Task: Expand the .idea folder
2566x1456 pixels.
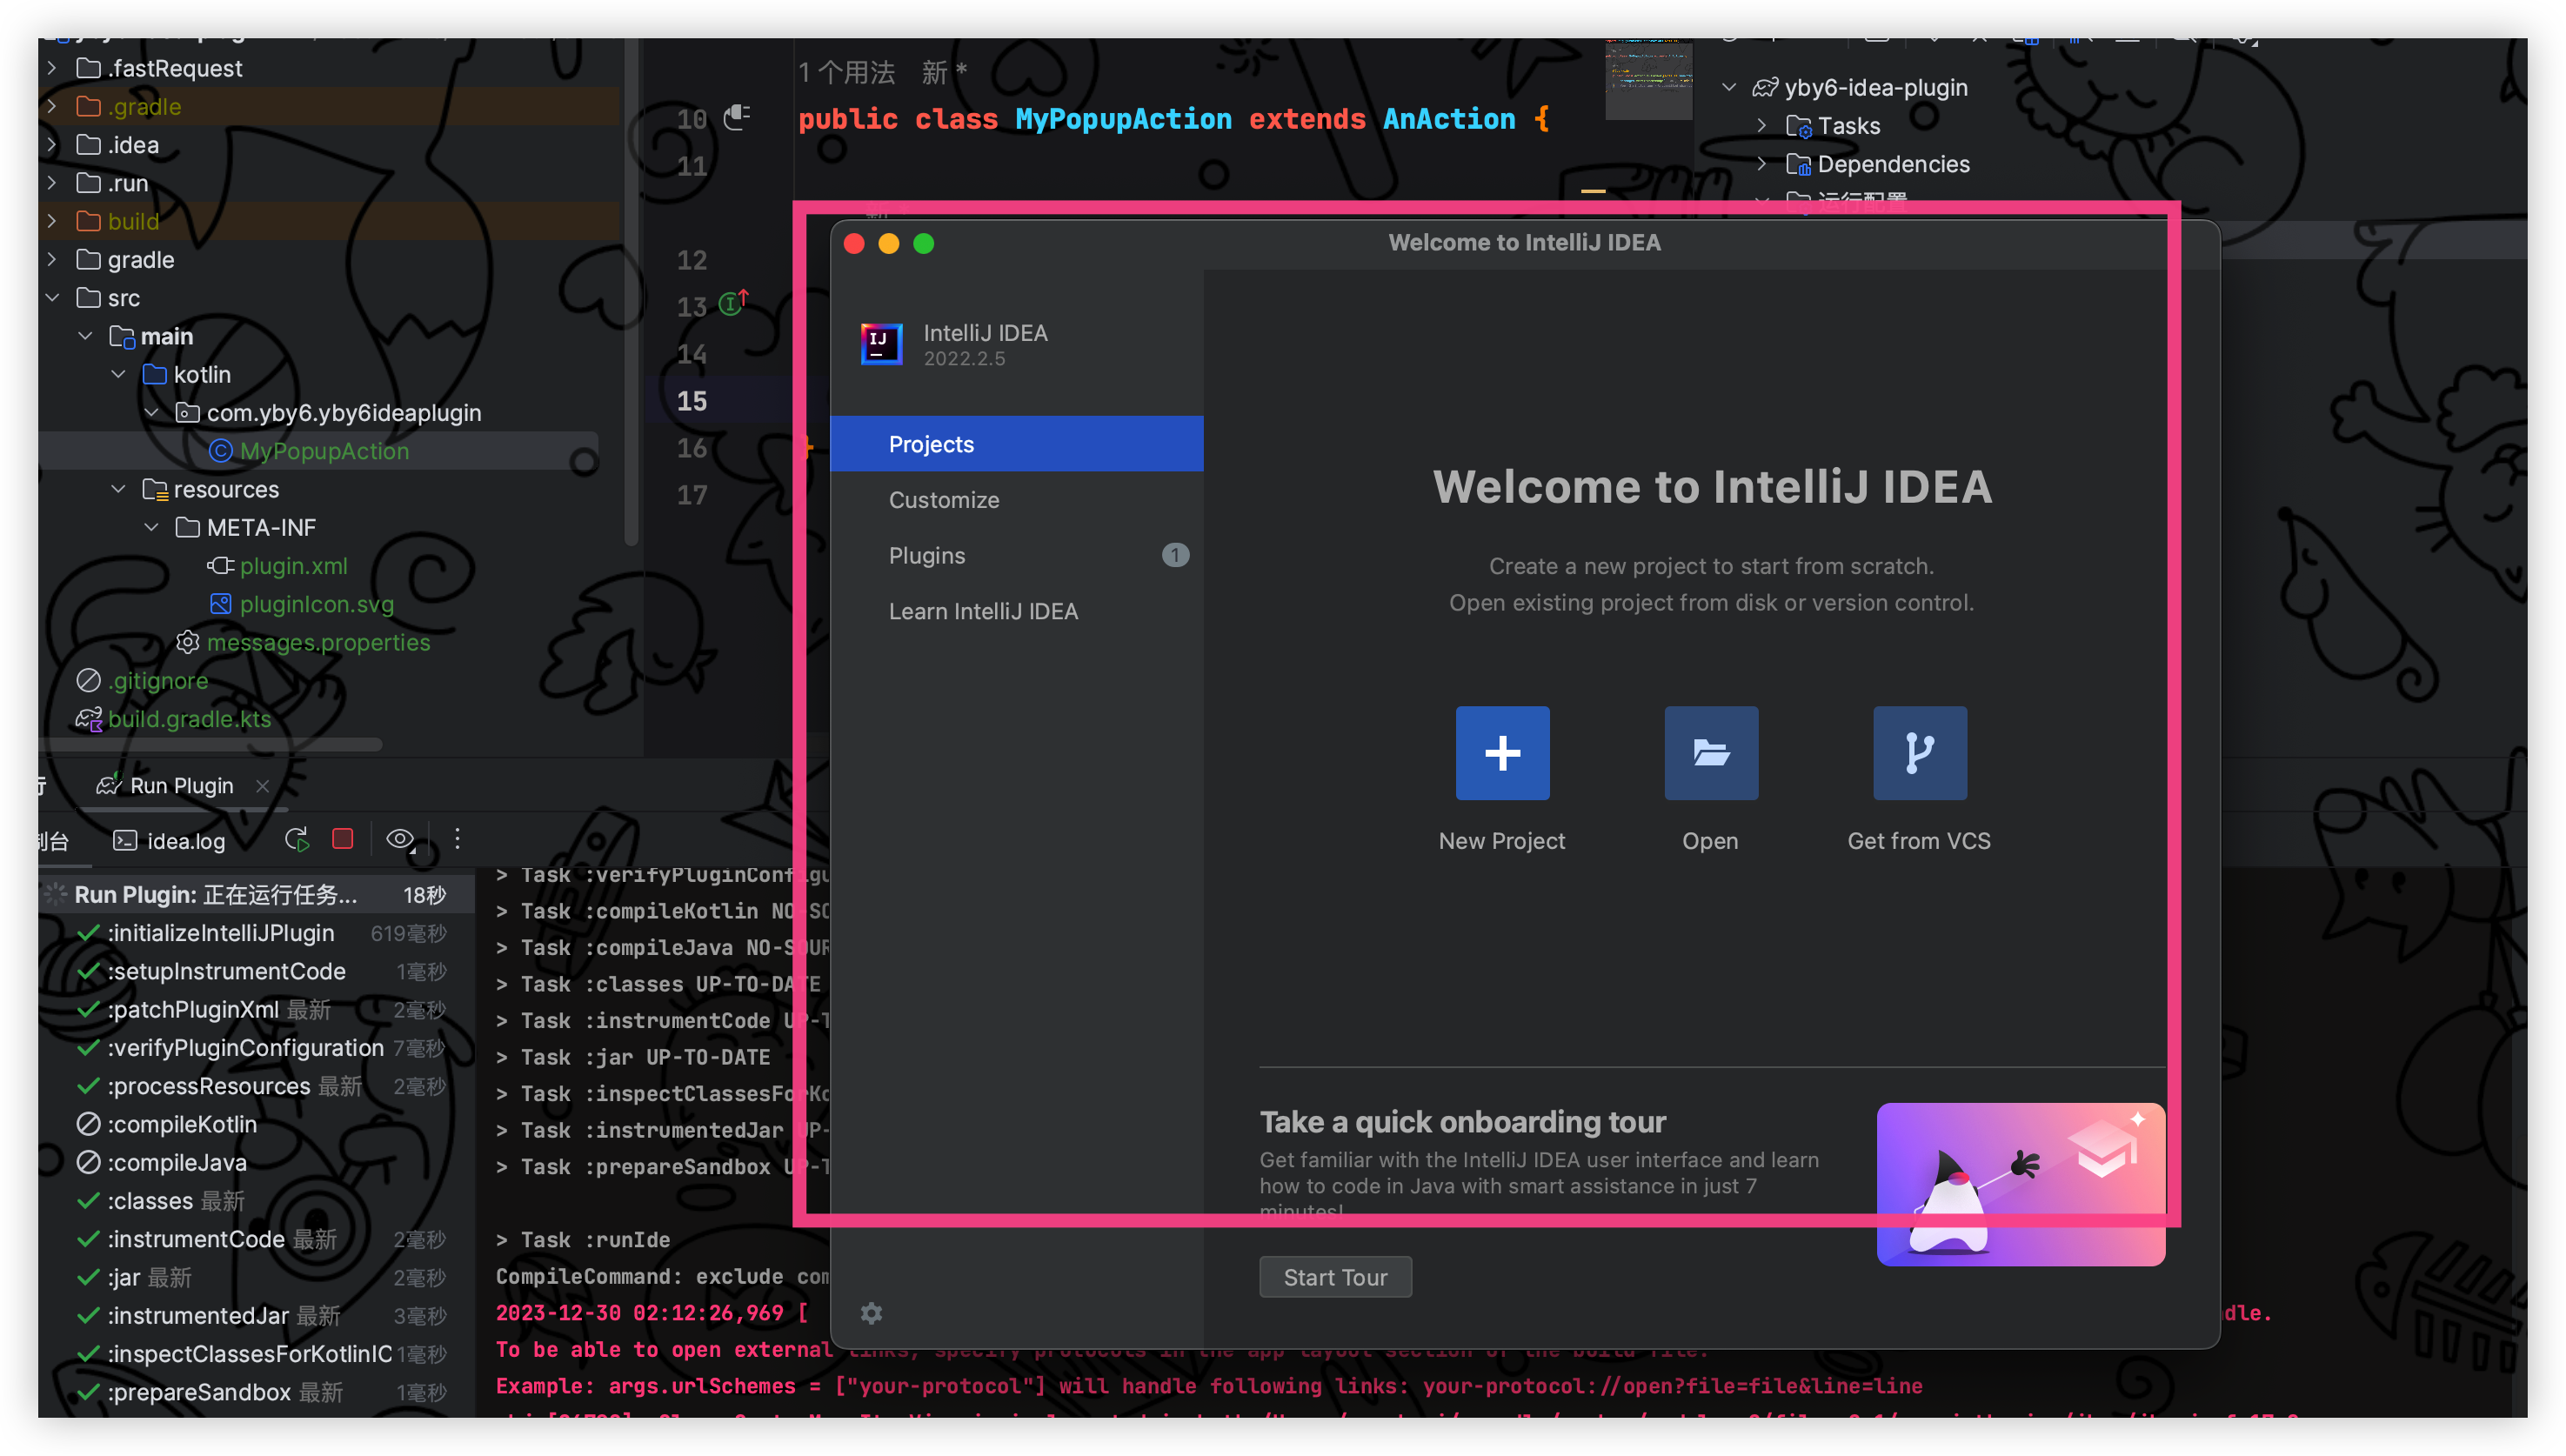Action: click(x=52, y=144)
